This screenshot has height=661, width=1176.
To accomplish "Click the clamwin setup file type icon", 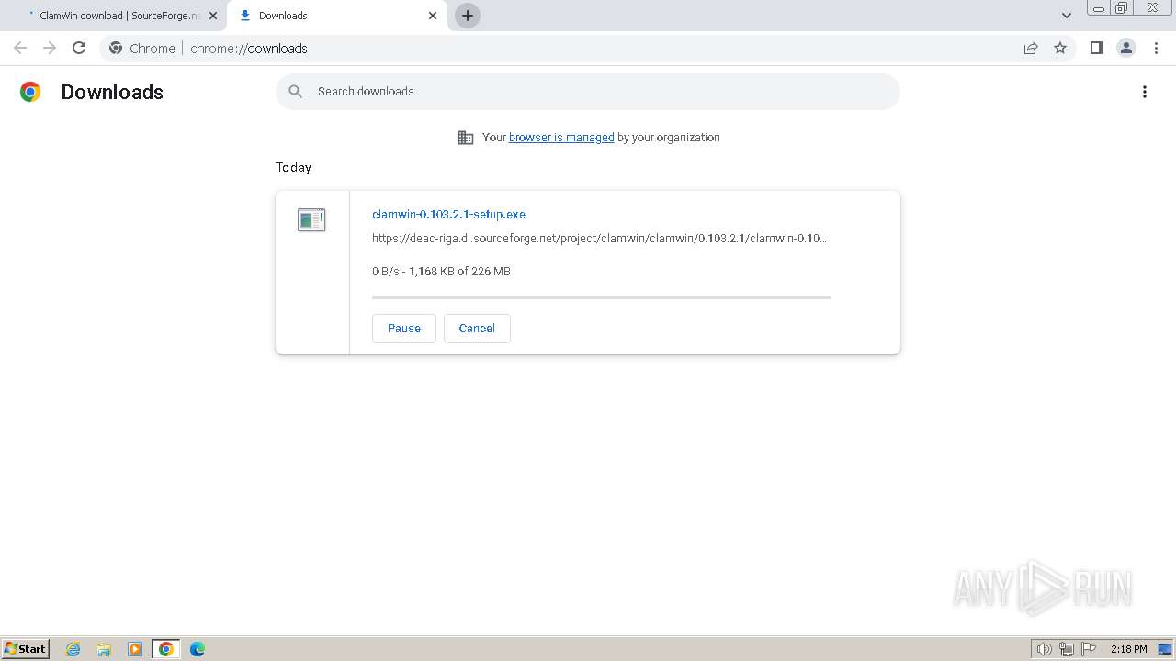I will point(311,219).
